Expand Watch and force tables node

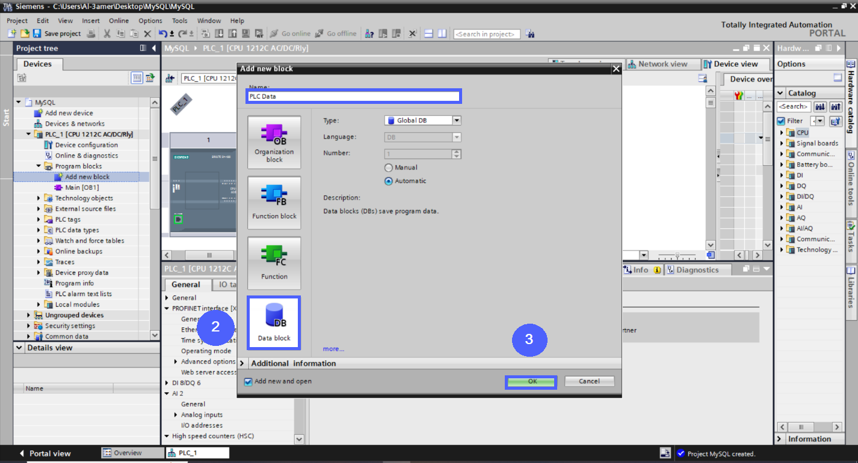click(39, 241)
